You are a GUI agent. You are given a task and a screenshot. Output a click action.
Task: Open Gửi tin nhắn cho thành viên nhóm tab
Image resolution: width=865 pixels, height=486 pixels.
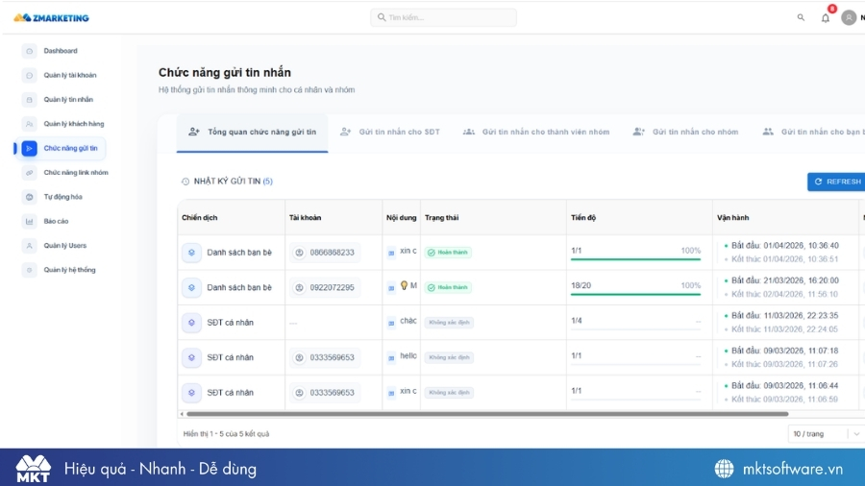click(x=536, y=132)
